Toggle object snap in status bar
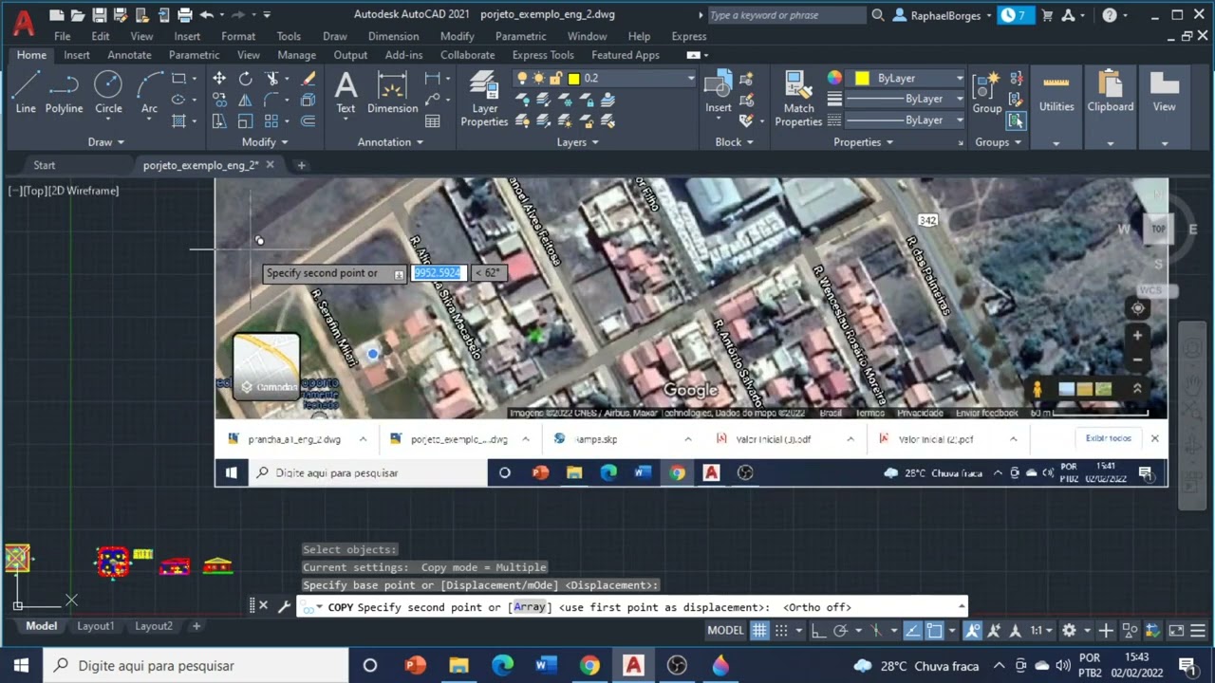Screen dimensions: 1215x683 coord(935,630)
